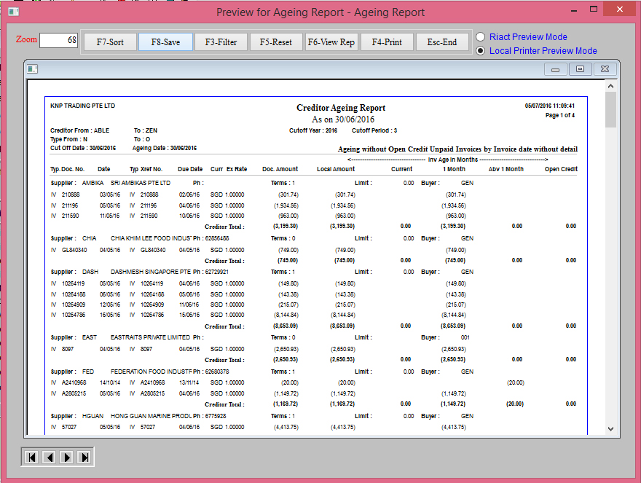Click the inner preview window system icon
The image size is (641, 483).
coord(32,68)
